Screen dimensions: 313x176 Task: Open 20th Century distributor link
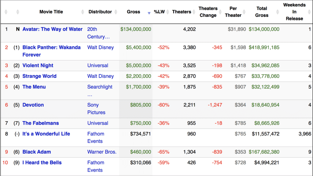tap(98, 33)
